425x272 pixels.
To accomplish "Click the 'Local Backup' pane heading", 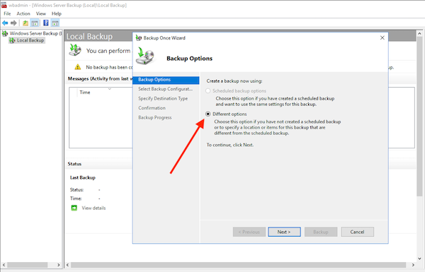I will (89, 37).
